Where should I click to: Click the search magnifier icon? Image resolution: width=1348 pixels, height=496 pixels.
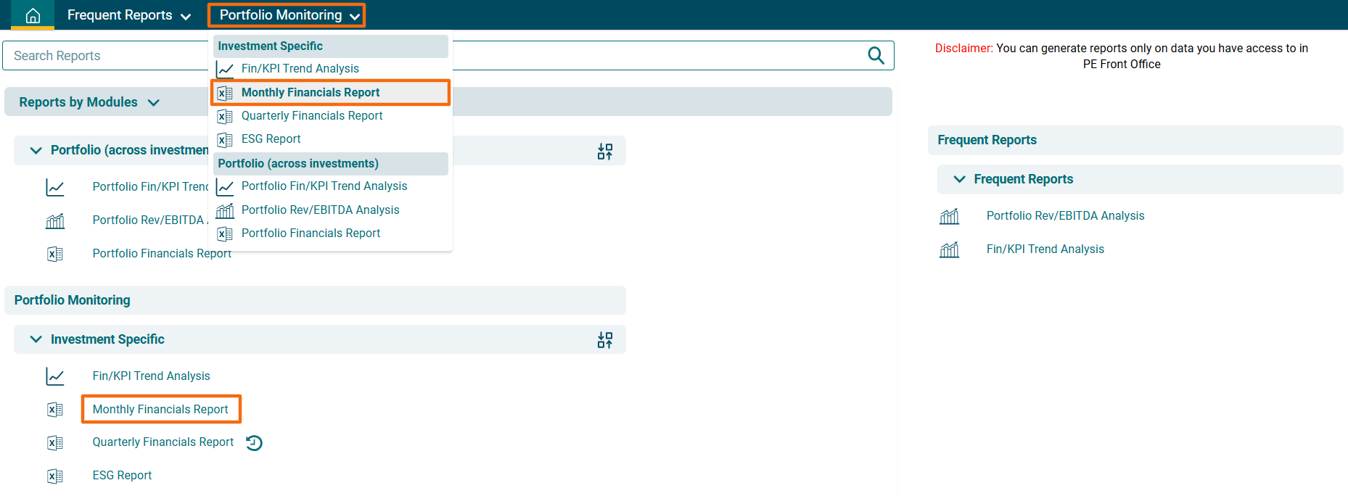tap(876, 56)
